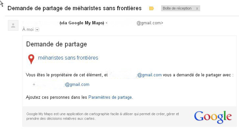Click the Boîte de réception label
Viewport: 239px width, 129px height.
[x=177, y=8]
